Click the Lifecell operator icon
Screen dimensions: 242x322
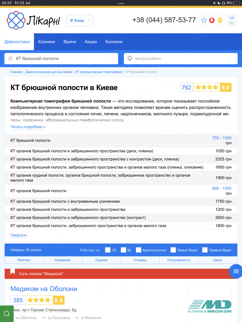point(220,20)
